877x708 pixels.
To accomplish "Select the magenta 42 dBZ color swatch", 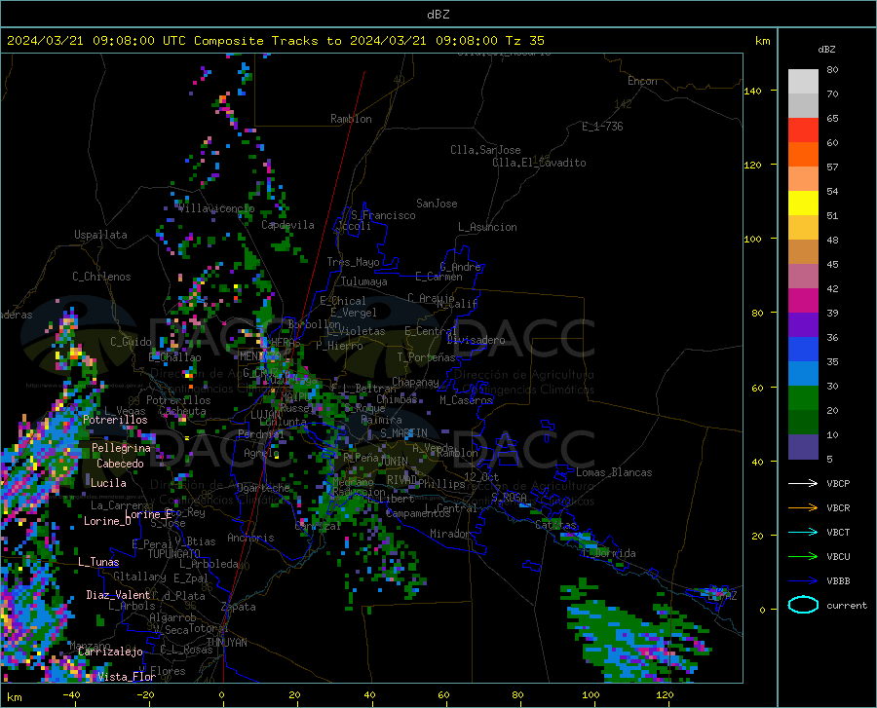I will tap(803, 301).
